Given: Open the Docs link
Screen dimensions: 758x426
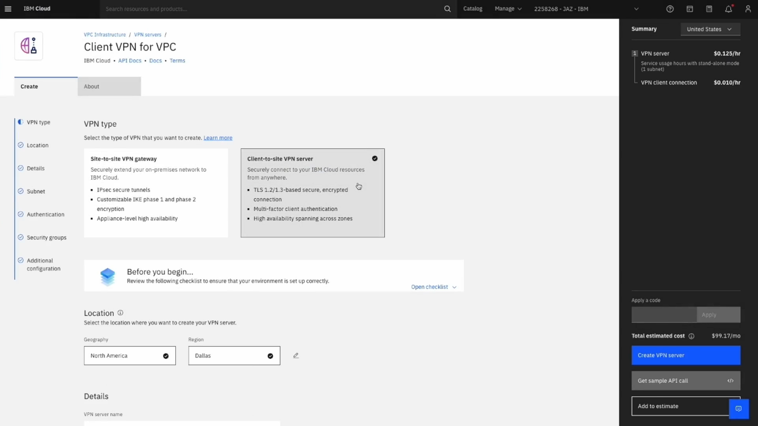Looking at the screenshot, I should [x=155, y=61].
